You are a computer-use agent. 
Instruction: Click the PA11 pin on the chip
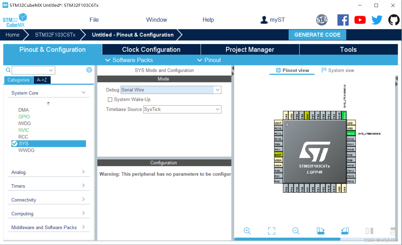pos(351,144)
